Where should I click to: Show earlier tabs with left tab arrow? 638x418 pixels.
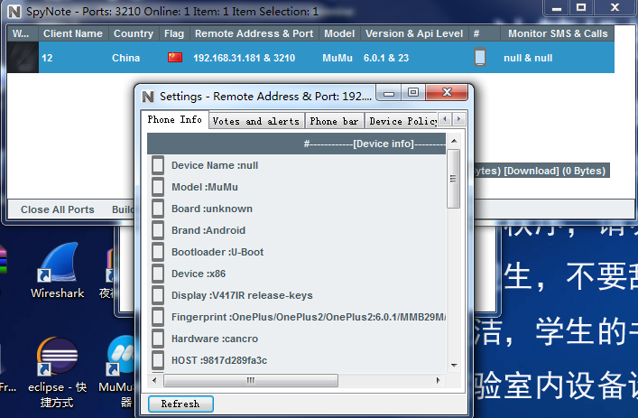point(445,119)
